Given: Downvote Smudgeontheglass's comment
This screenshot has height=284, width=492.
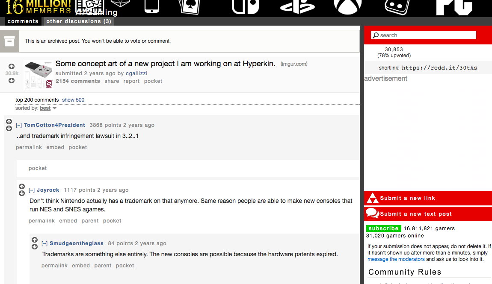Looking at the screenshot, I should 35,247.
